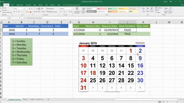Click the Clear button in Editing group

pos(158,12)
